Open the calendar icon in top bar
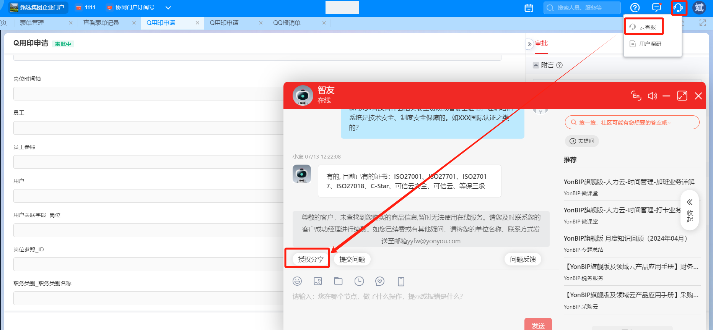 pyautogui.click(x=529, y=8)
